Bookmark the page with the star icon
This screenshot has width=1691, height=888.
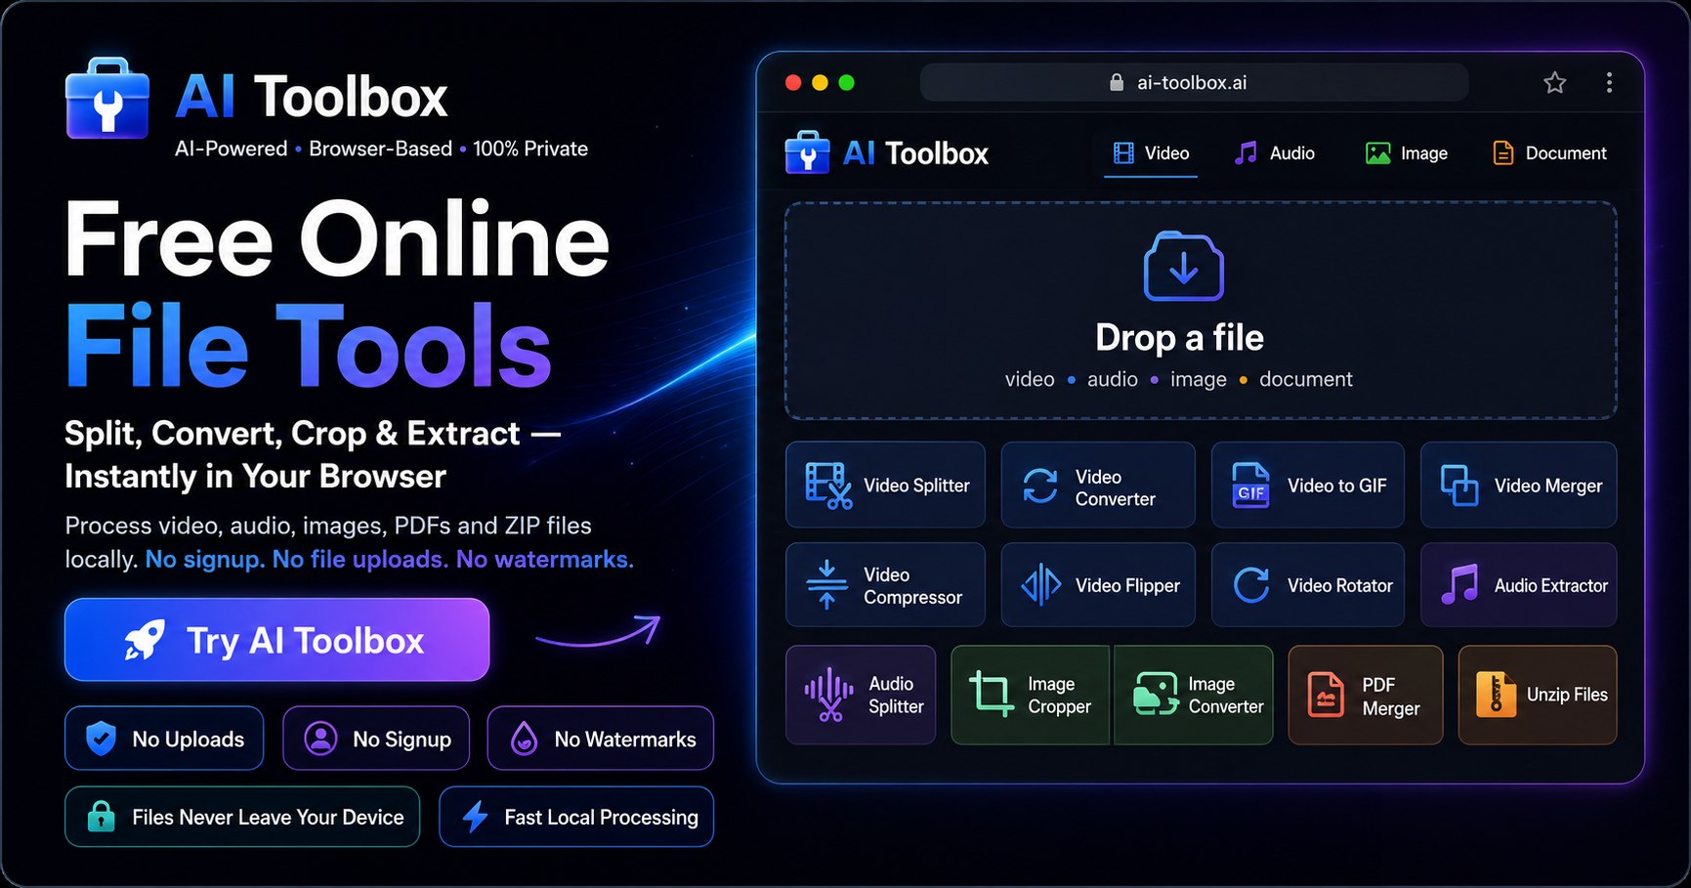pyautogui.click(x=1554, y=83)
